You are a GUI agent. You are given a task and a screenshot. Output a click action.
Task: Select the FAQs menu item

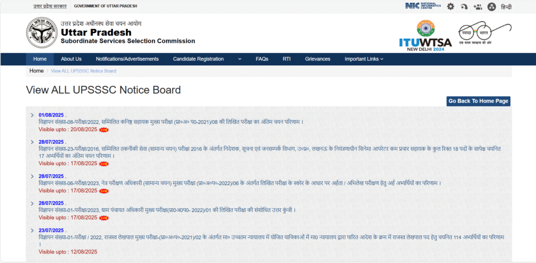coord(262,59)
